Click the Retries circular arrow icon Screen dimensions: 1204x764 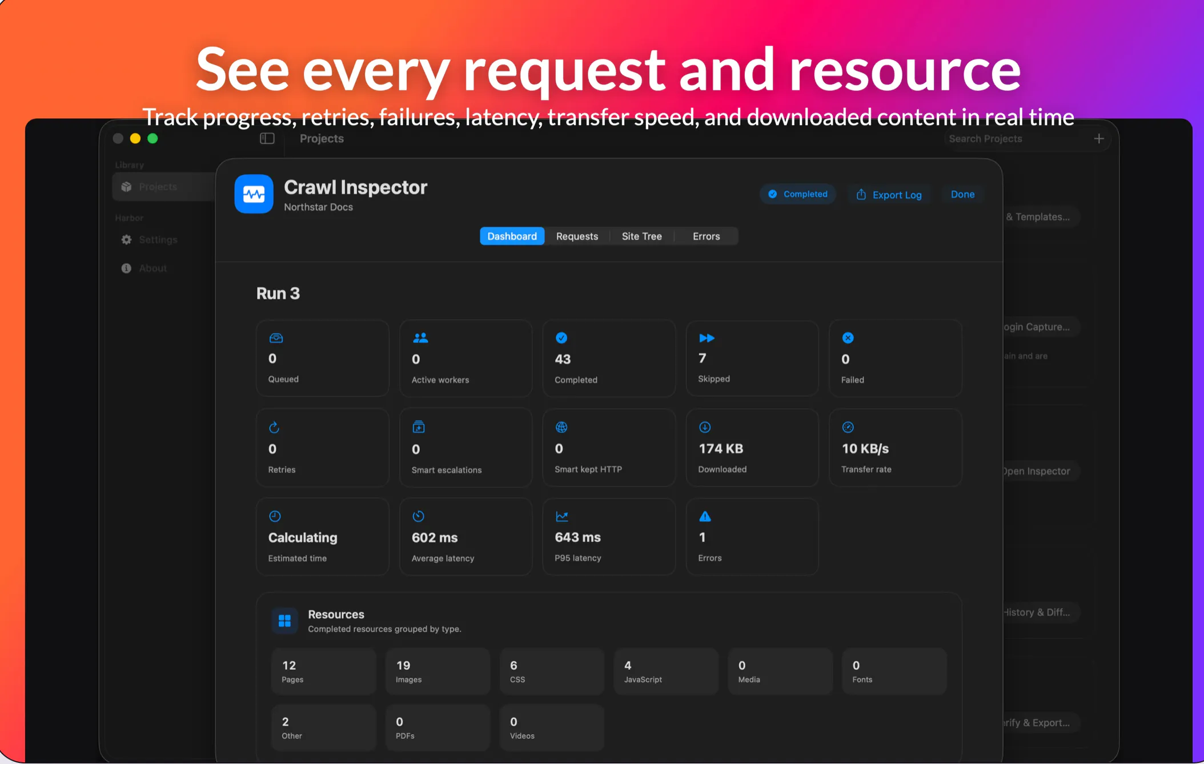point(274,428)
